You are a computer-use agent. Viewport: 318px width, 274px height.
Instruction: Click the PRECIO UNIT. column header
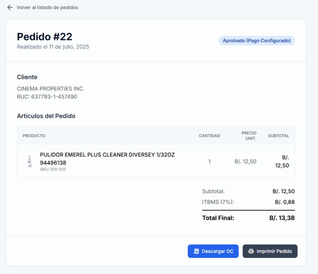click(x=249, y=136)
